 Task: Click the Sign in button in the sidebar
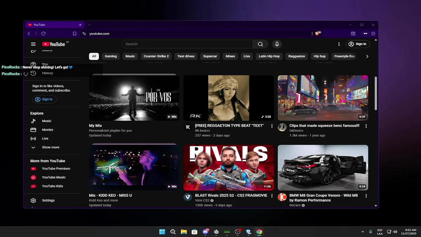coord(44,99)
